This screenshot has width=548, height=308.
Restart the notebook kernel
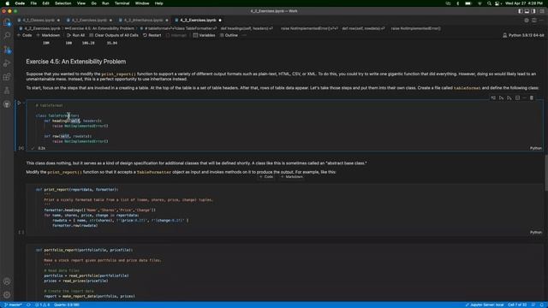[152, 35]
